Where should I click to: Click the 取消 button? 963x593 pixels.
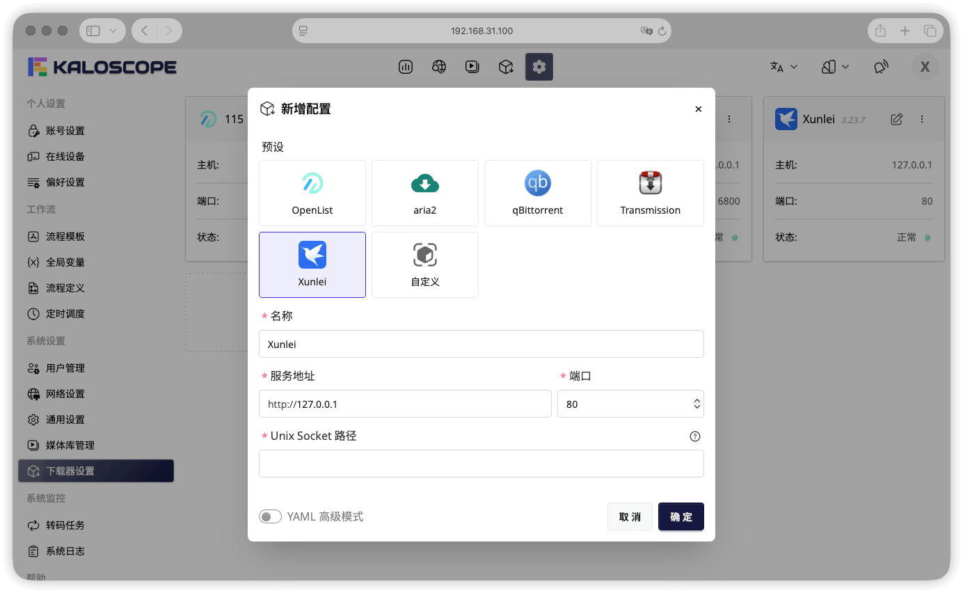click(x=630, y=516)
